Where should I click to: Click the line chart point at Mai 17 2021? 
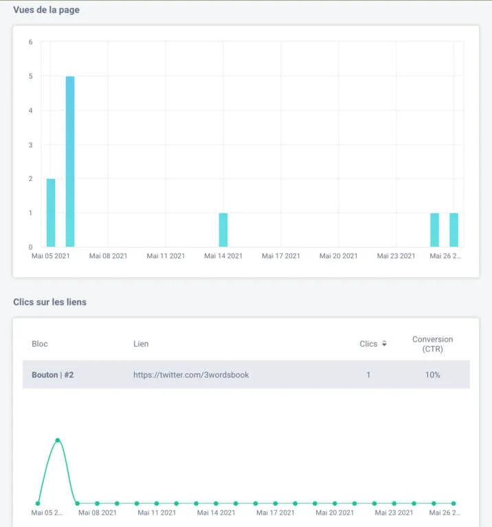pos(275,503)
